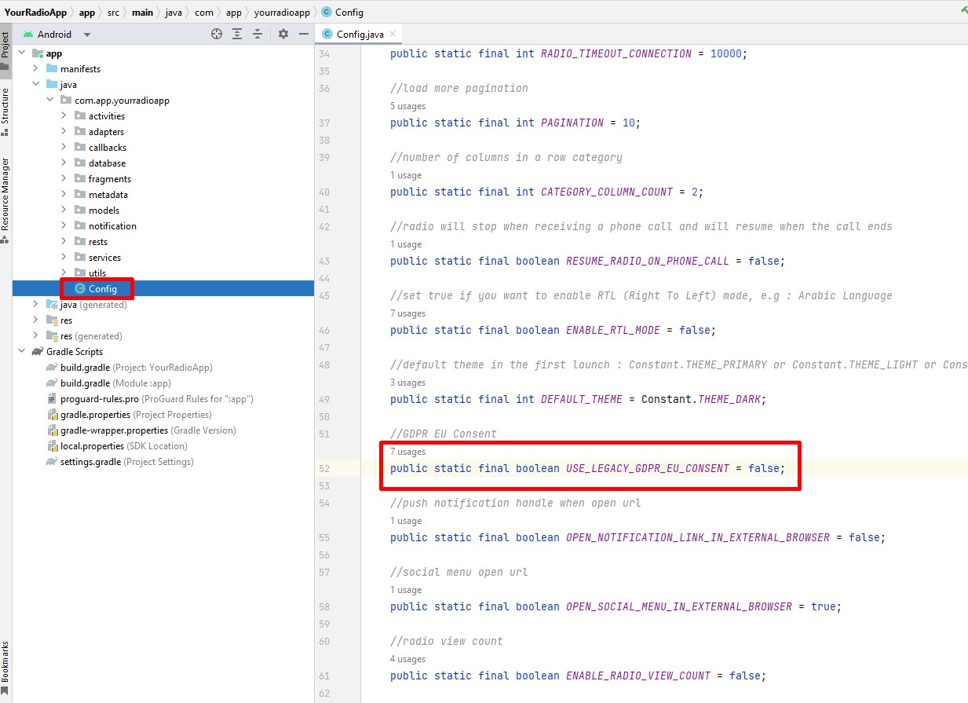
Task: Expand the fragments package
Action: (64, 179)
